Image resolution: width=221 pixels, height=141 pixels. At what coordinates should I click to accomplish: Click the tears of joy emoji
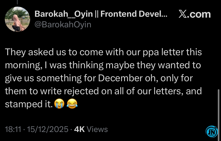(70, 104)
